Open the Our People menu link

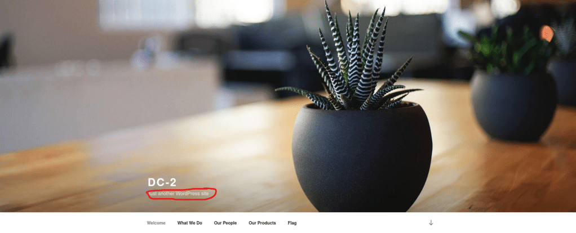[225, 223]
